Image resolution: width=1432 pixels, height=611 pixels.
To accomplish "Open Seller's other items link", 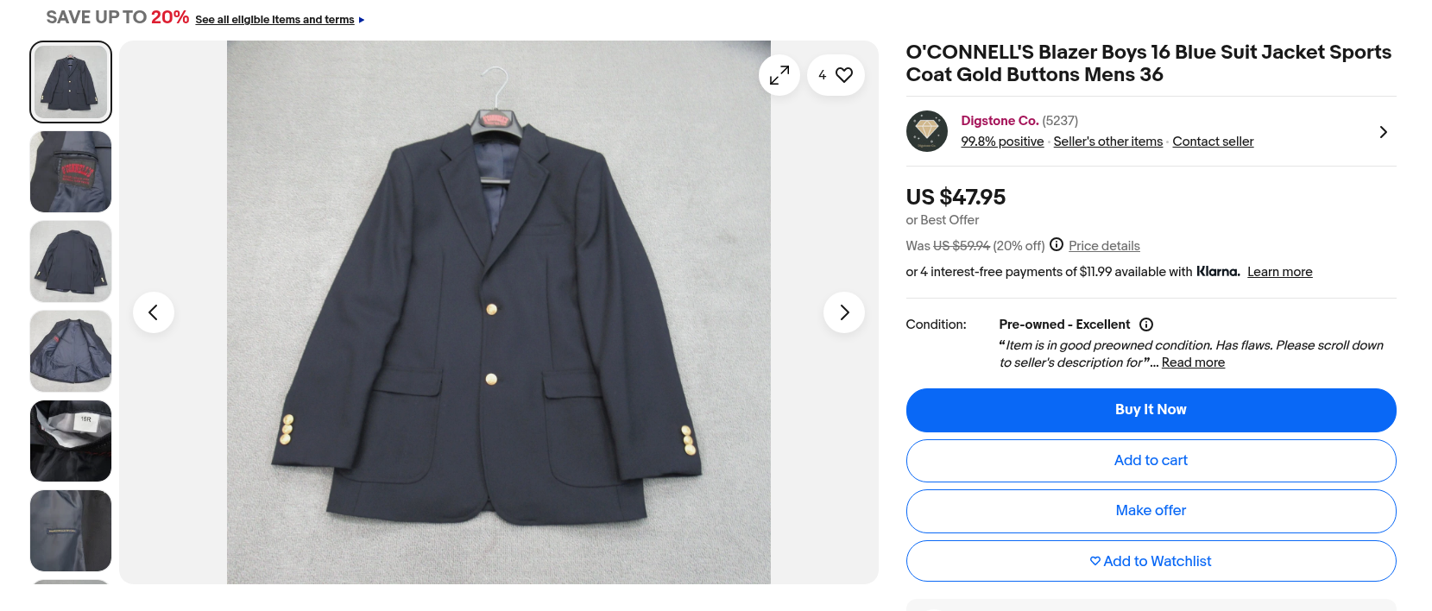I will pyautogui.click(x=1107, y=142).
